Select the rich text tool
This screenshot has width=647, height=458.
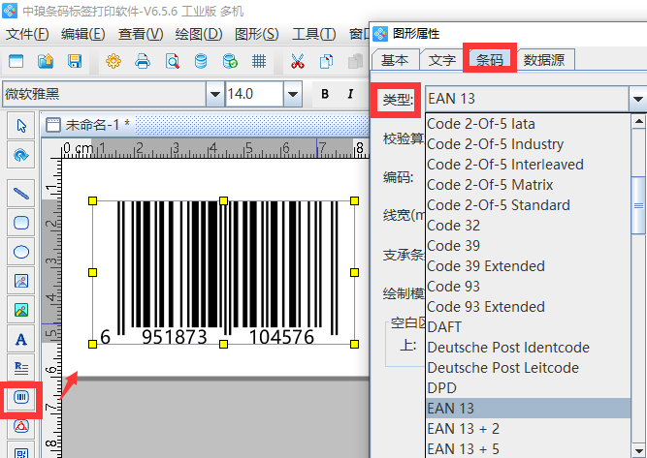click(21, 368)
